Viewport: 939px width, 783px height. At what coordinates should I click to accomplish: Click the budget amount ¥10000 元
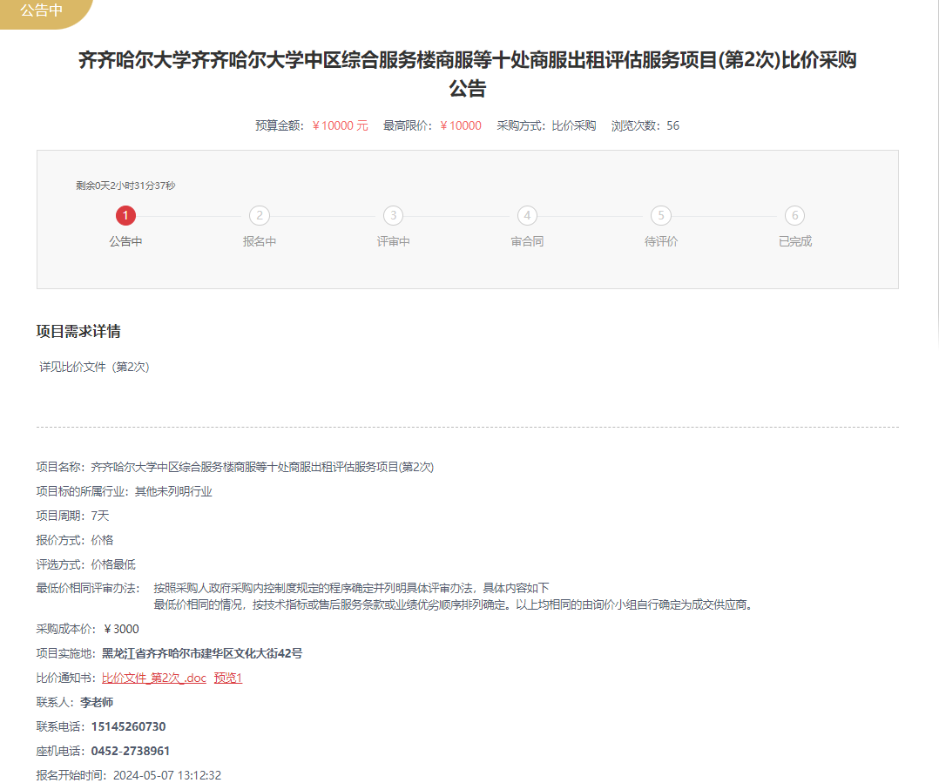pyautogui.click(x=341, y=125)
